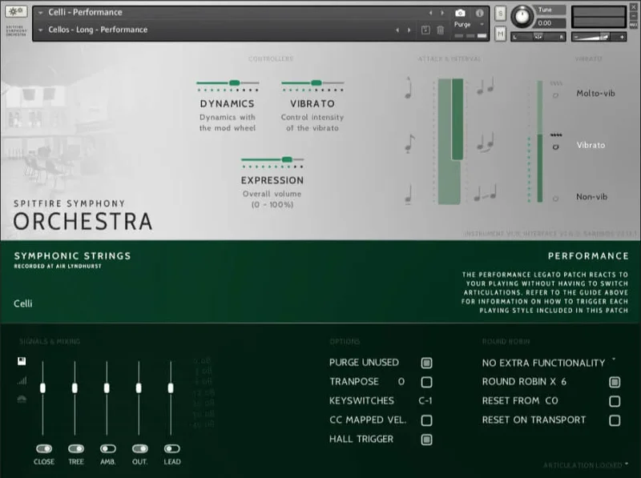
Task: Click the tenuto note attack icon at bottom
Action: [409, 195]
